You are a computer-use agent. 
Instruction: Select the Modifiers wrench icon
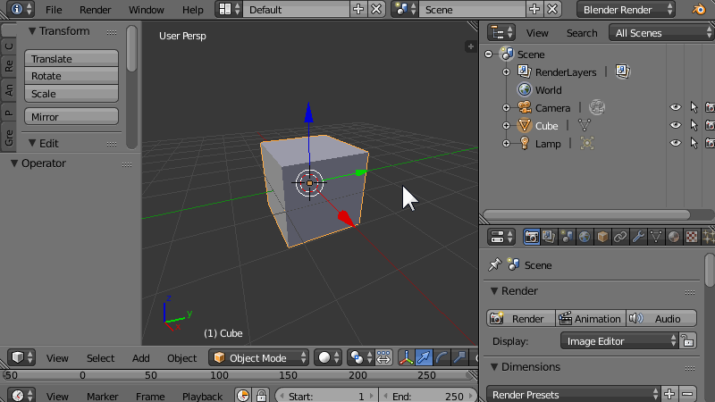[638, 237]
